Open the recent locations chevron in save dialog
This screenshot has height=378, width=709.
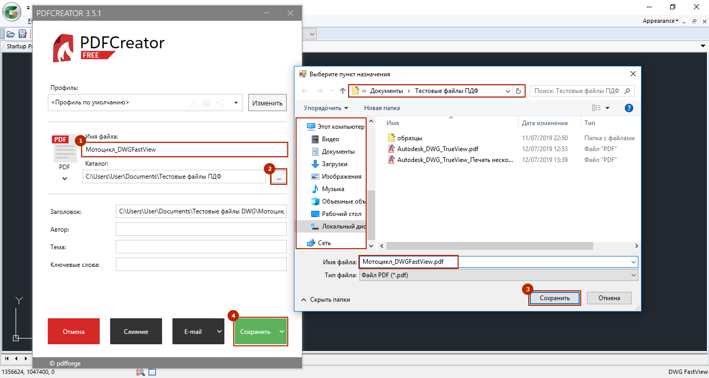click(332, 91)
